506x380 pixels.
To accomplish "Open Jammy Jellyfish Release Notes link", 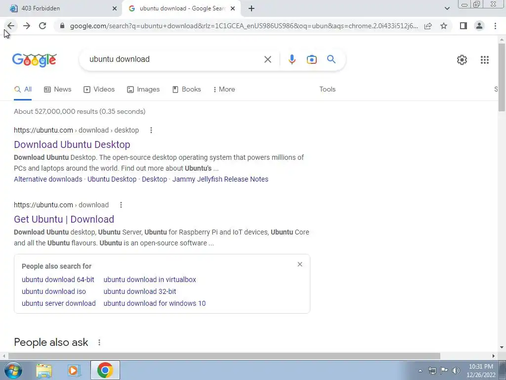I will click(220, 179).
